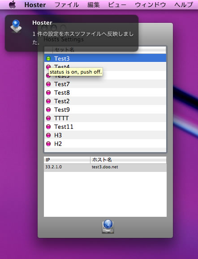Toggle the H3 status light
The width and height of the screenshot is (198, 259).
pos(48,135)
